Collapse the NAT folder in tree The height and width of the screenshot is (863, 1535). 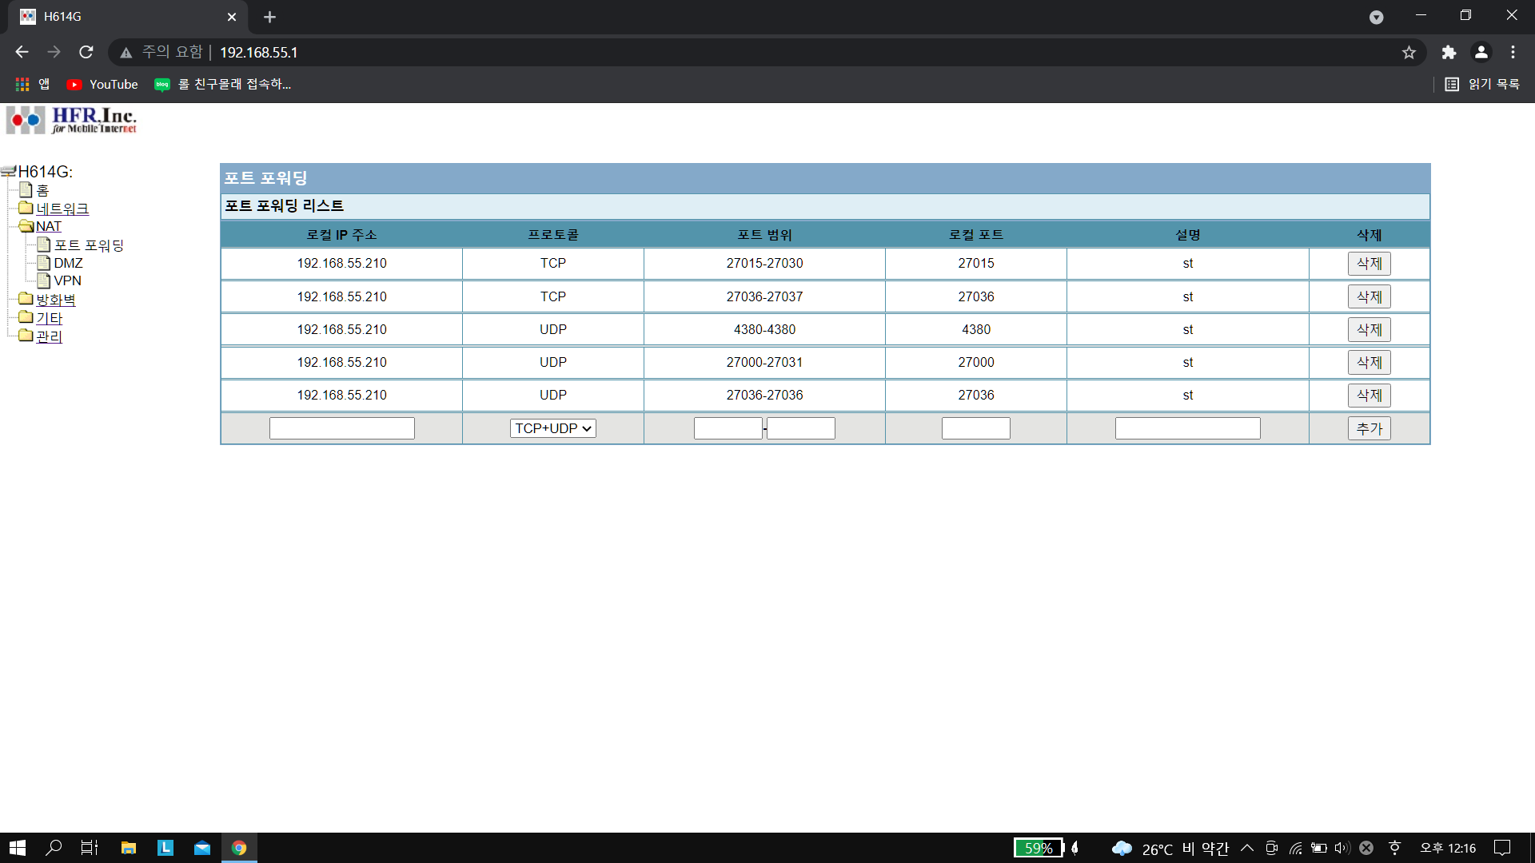click(x=48, y=226)
